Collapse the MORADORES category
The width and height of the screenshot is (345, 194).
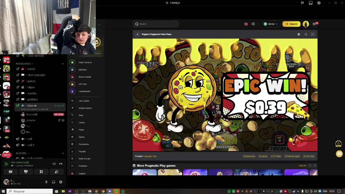[x=25, y=64]
